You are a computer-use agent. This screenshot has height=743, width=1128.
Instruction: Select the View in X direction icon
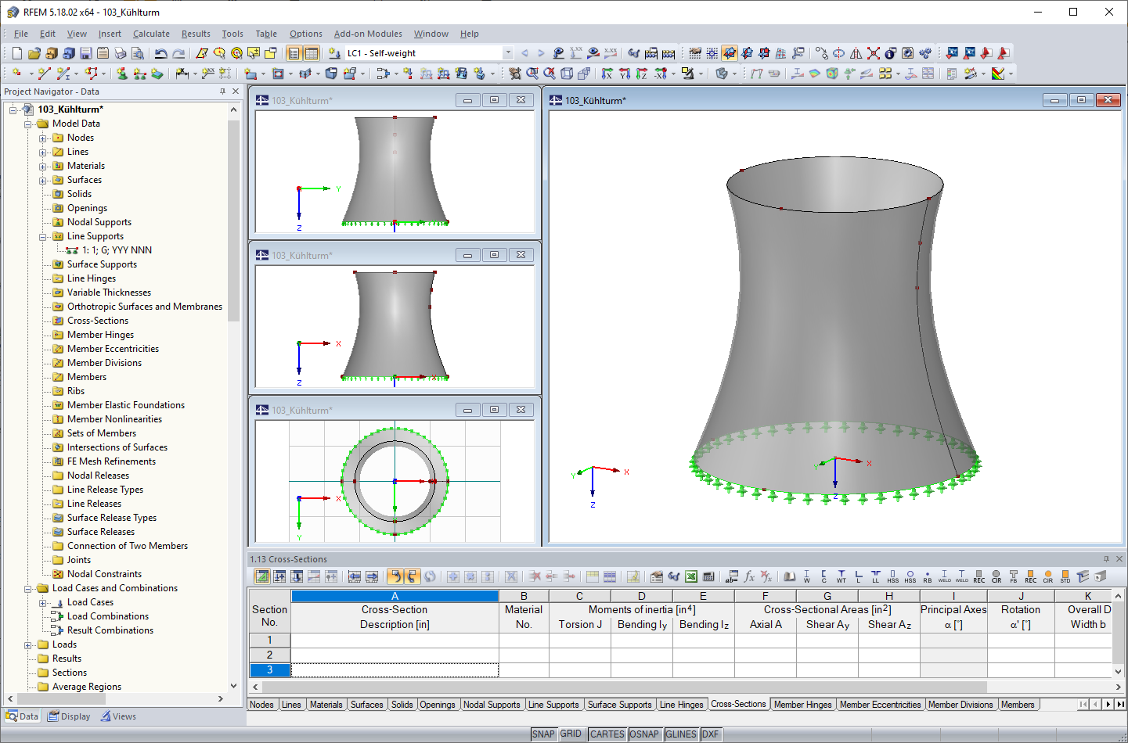[607, 73]
